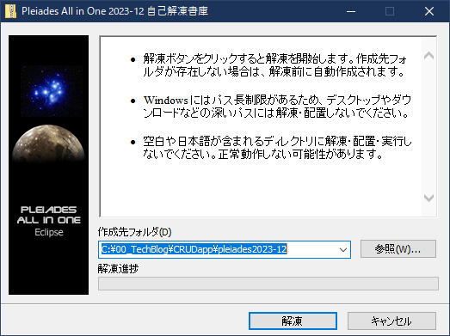The image size is (450, 336).
Task: Click the 解凍 extract button
Action: pyautogui.click(x=293, y=321)
